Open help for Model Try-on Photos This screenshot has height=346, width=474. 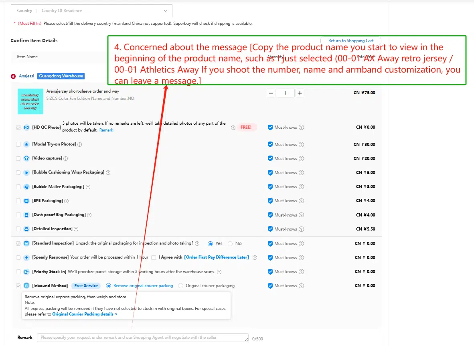click(79, 144)
